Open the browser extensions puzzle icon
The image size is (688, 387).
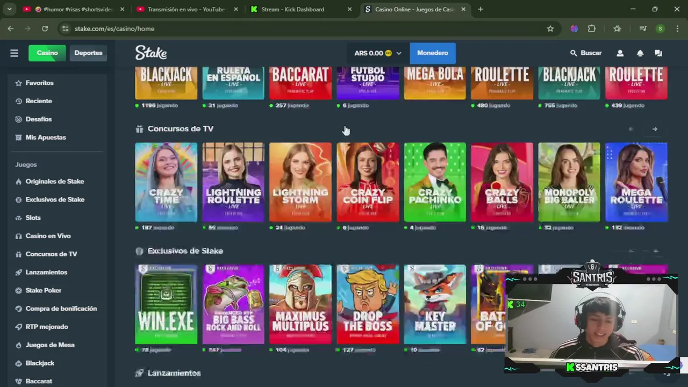click(592, 28)
